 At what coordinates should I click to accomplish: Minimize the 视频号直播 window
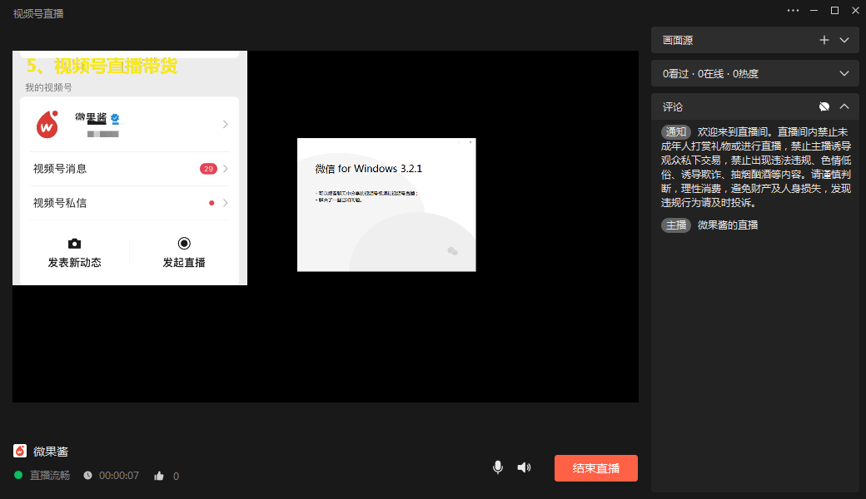pyautogui.click(x=814, y=11)
